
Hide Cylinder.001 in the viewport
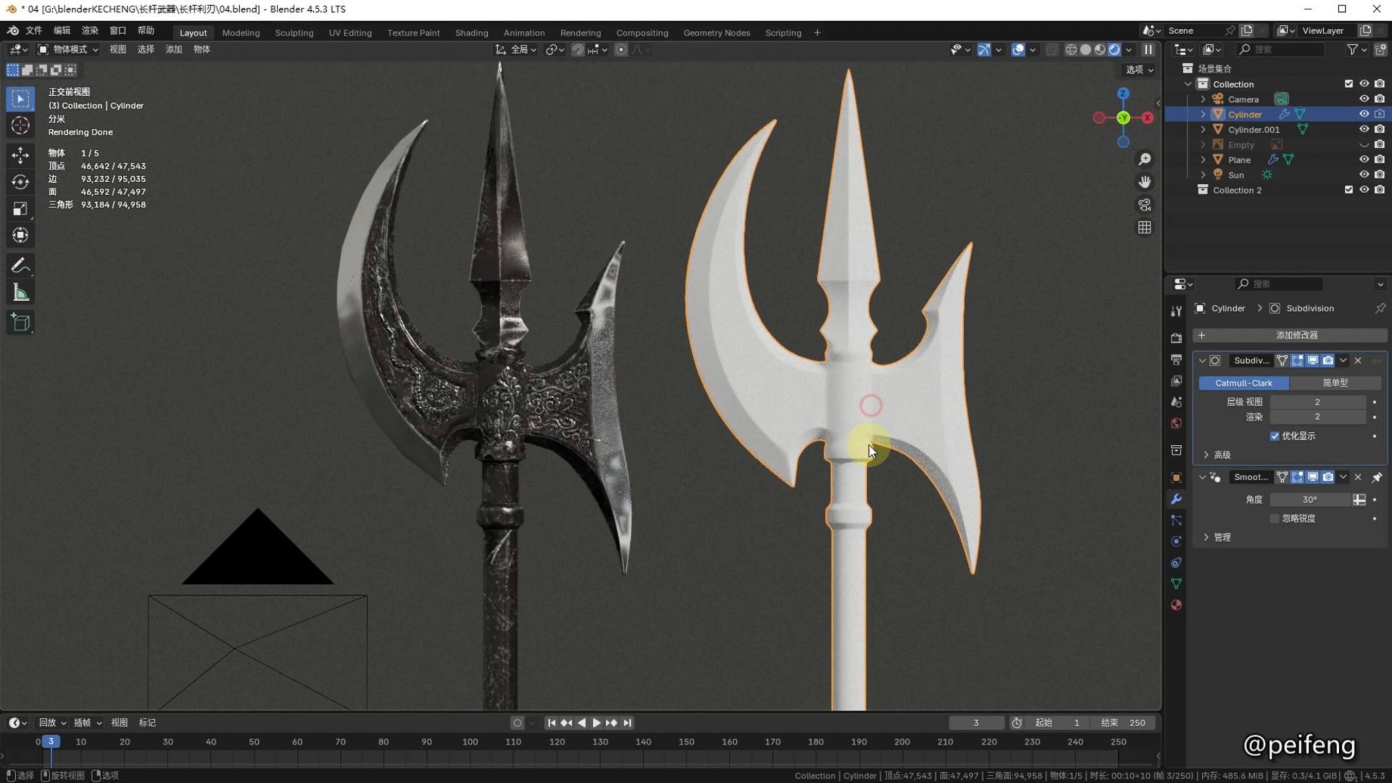[x=1364, y=129]
